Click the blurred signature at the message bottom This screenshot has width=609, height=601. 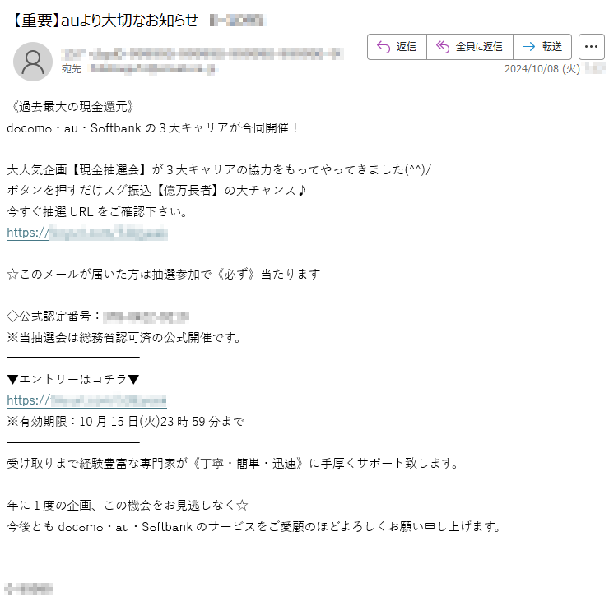pyautogui.click(x=29, y=589)
